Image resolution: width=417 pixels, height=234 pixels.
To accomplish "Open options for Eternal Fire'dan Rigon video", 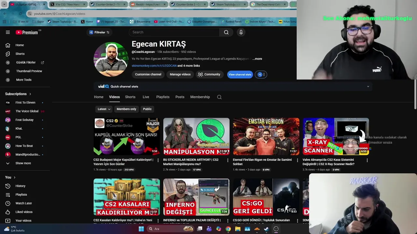I will (x=297, y=160).
